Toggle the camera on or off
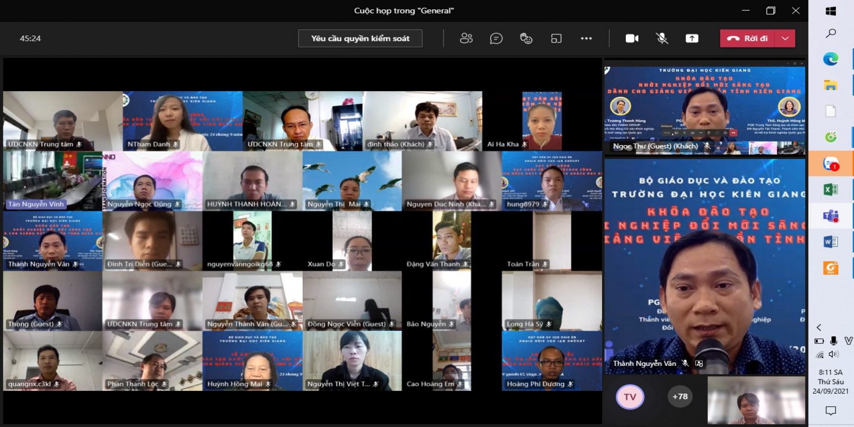This screenshot has width=854, height=427. click(632, 38)
